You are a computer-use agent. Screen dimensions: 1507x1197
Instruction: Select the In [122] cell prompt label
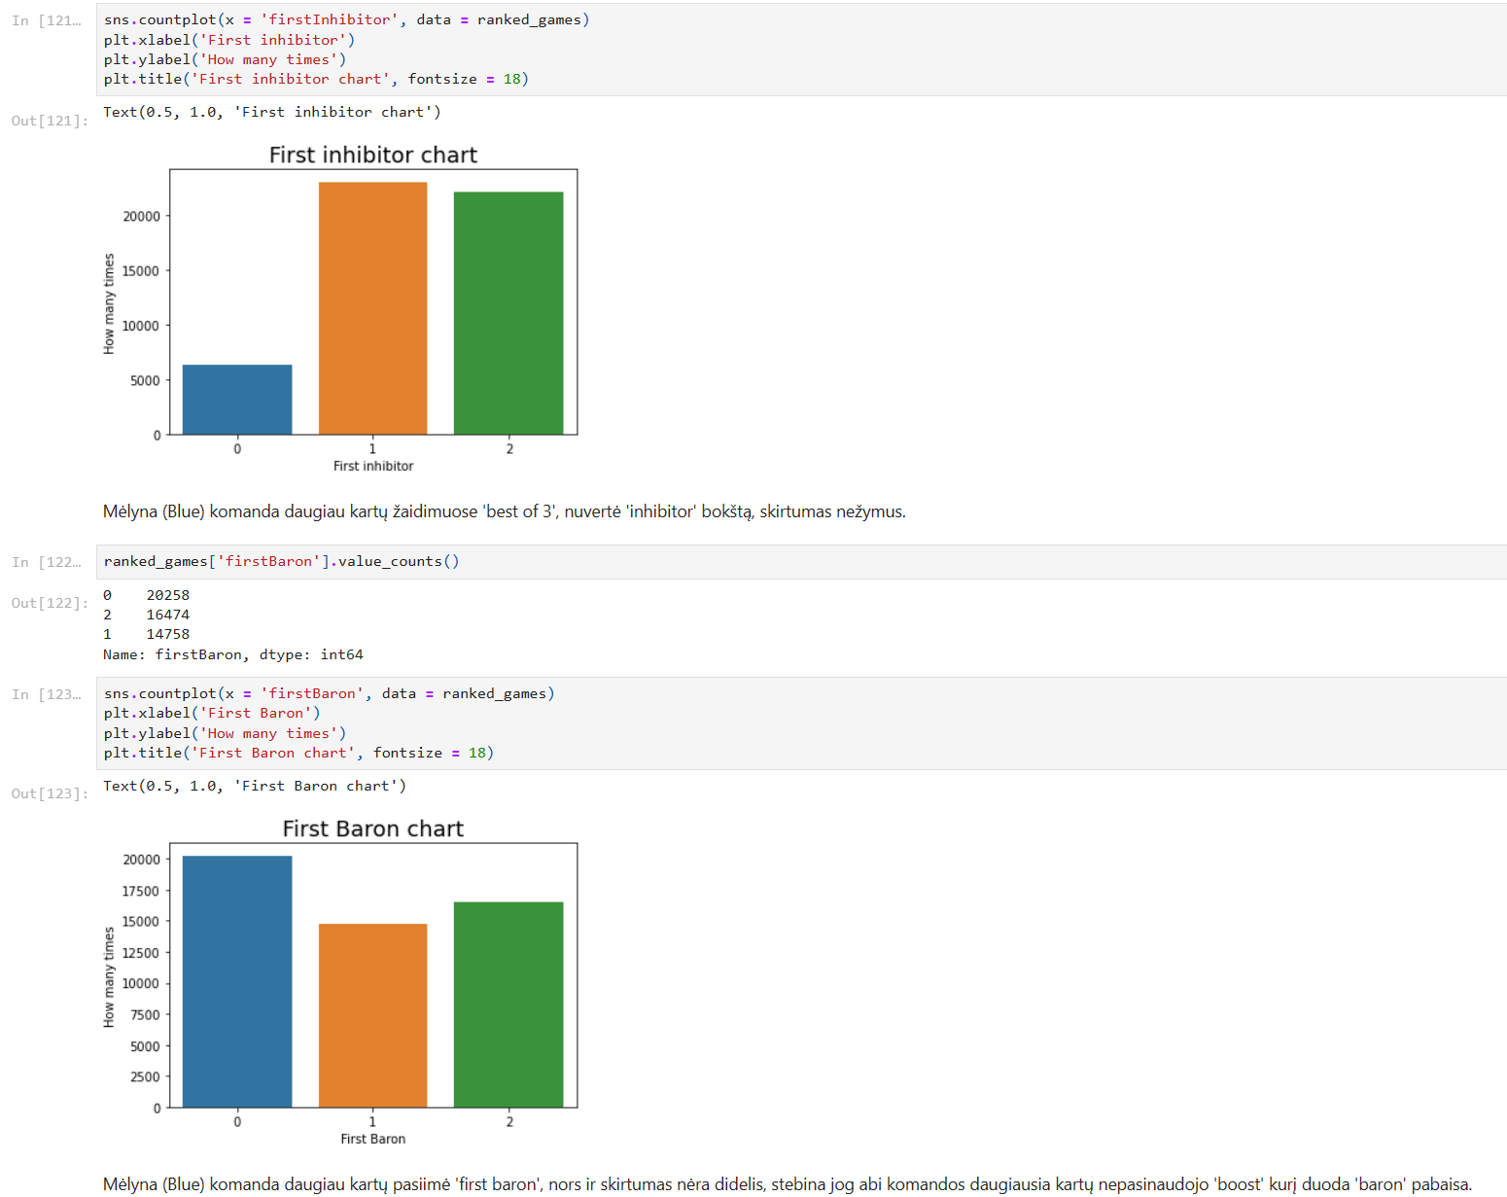[47, 562]
